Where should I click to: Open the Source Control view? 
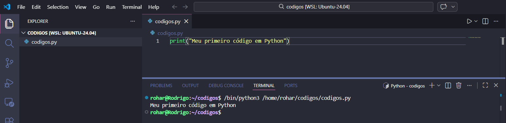9,63
